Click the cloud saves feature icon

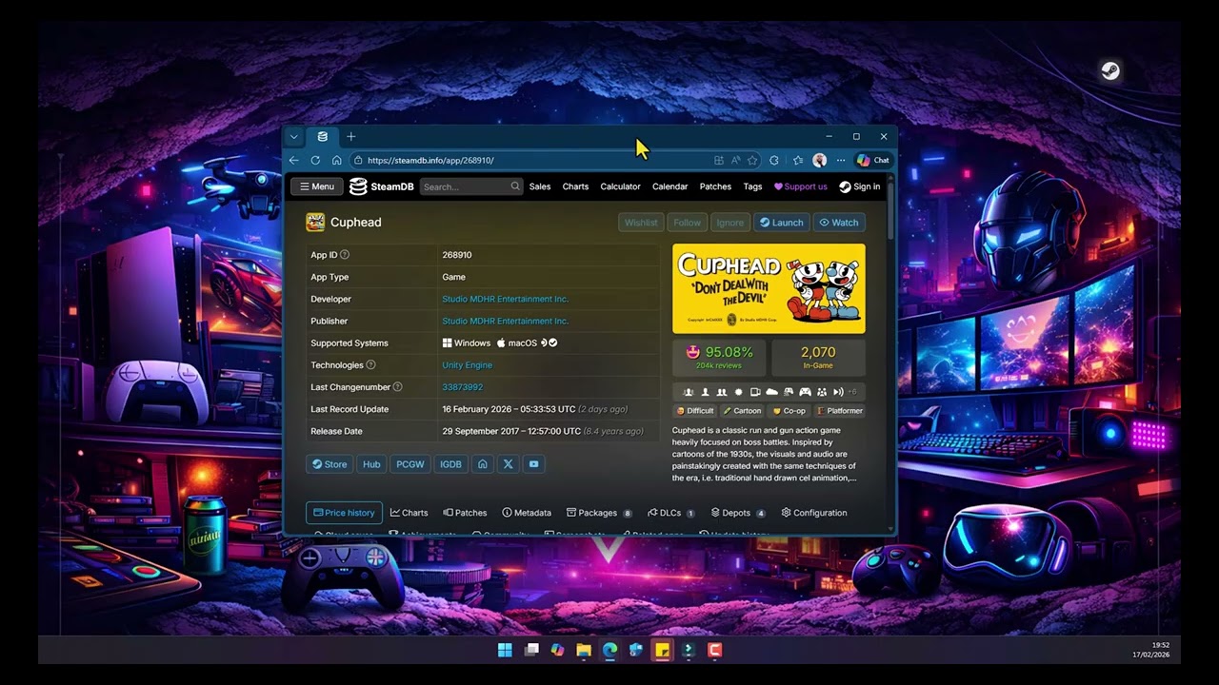point(772,392)
